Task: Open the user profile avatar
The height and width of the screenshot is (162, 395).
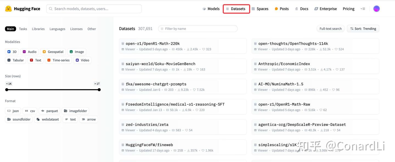Action: [x=377, y=9]
